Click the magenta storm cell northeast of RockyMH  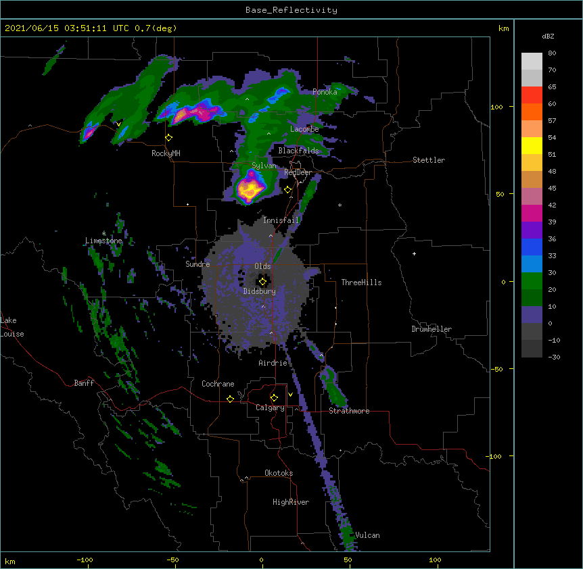click(197, 114)
